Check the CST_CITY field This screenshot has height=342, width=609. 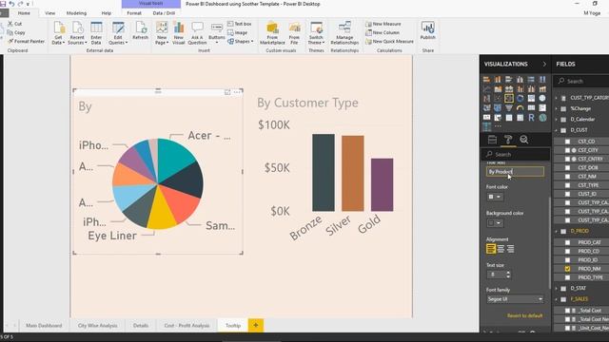[x=567, y=150]
